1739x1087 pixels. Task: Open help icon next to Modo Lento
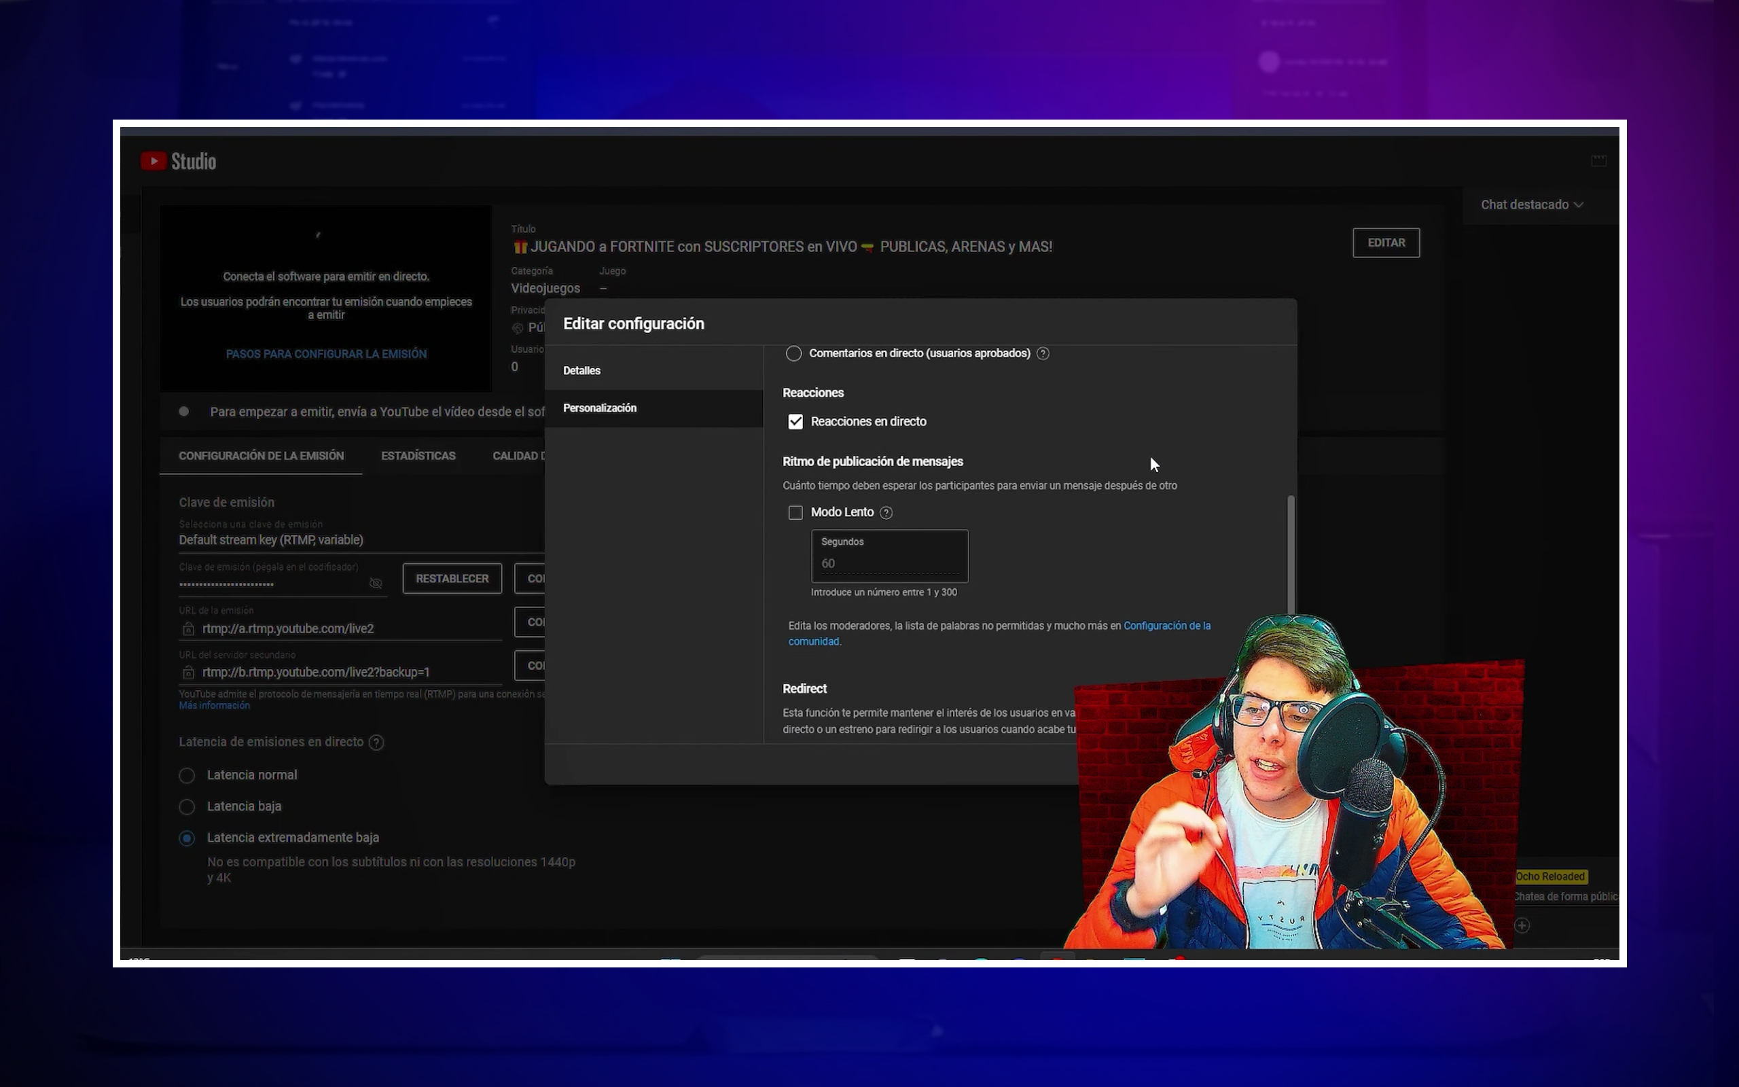(886, 512)
